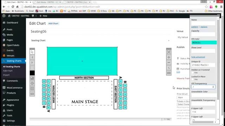The height and width of the screenshot is (126, 225).
Task: Click the plus zoom-in icon
Action: coord(169,57)
